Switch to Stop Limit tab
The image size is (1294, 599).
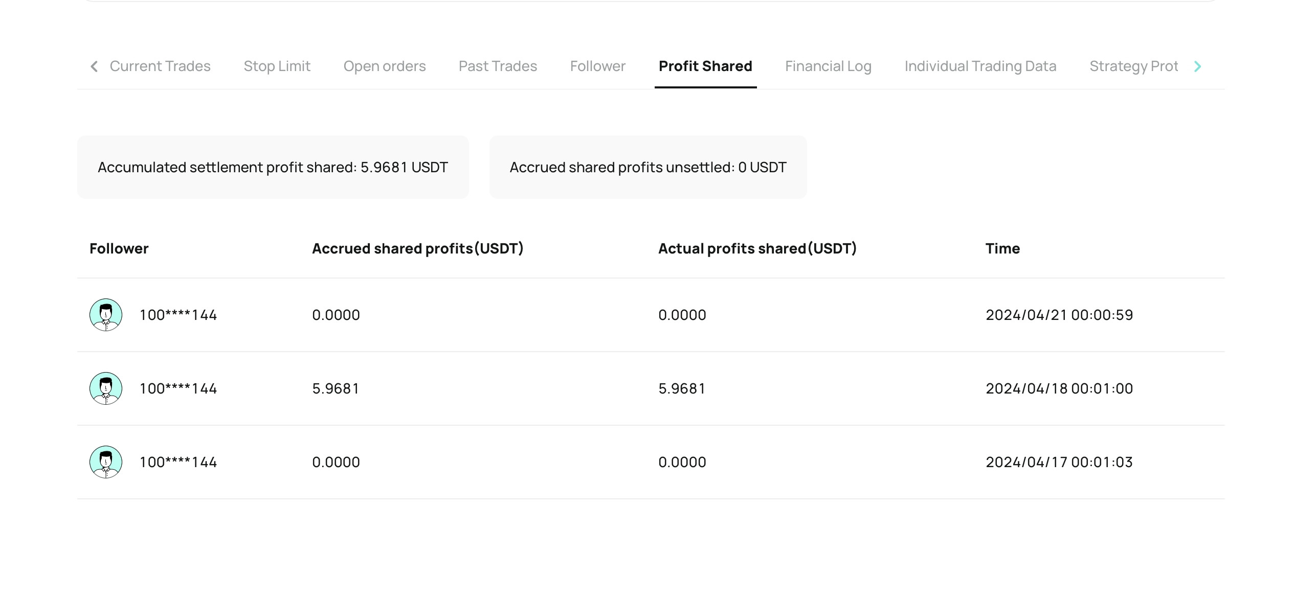point(277,66)
